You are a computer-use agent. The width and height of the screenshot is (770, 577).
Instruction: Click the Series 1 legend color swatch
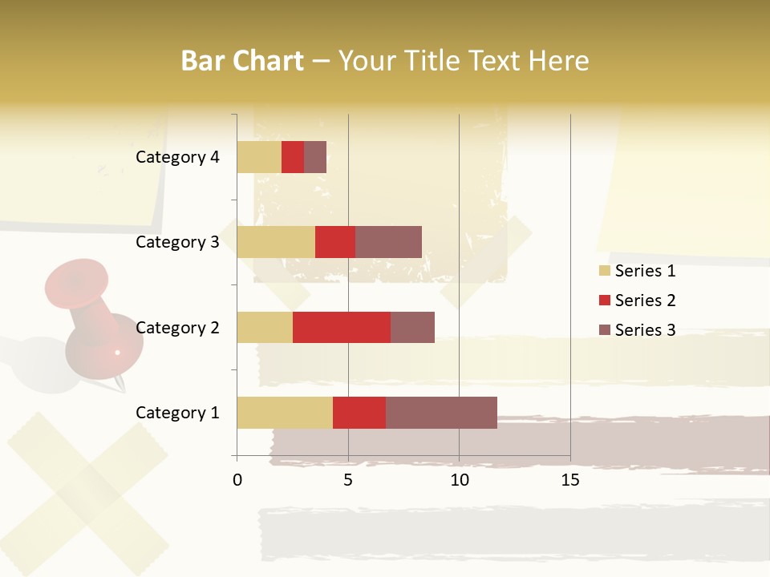[x=605, y=271]
